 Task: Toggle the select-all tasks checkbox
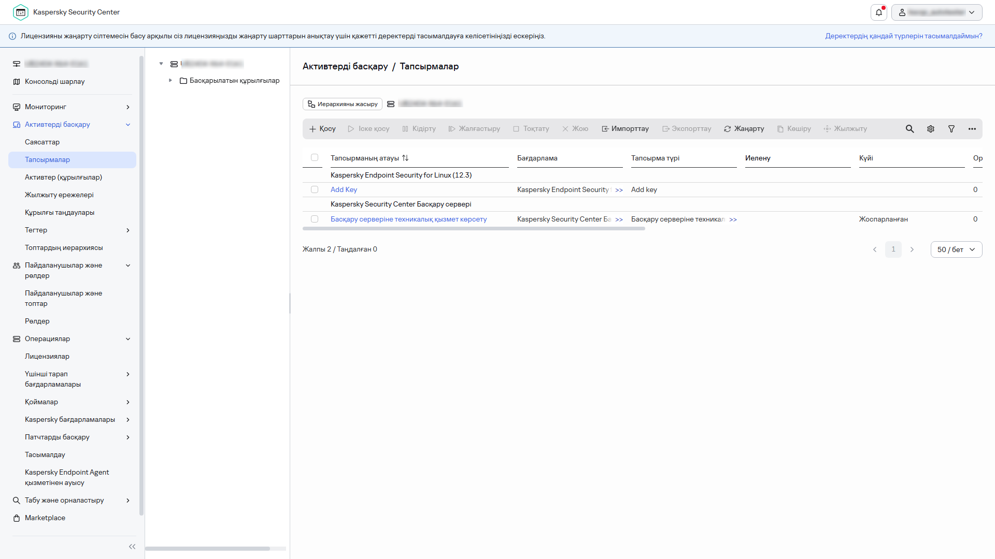click(x=315, y=157)
